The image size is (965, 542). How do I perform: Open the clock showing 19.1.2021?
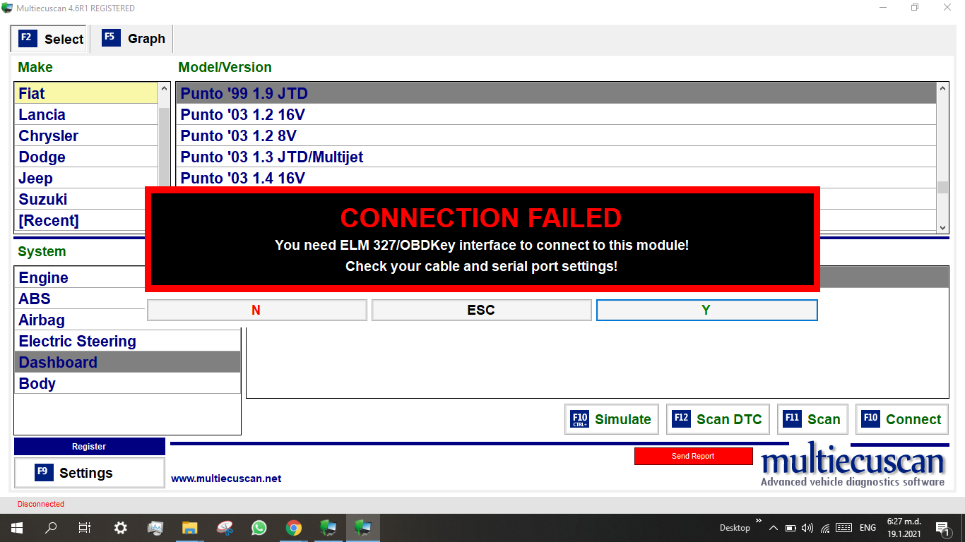point(904,528)
